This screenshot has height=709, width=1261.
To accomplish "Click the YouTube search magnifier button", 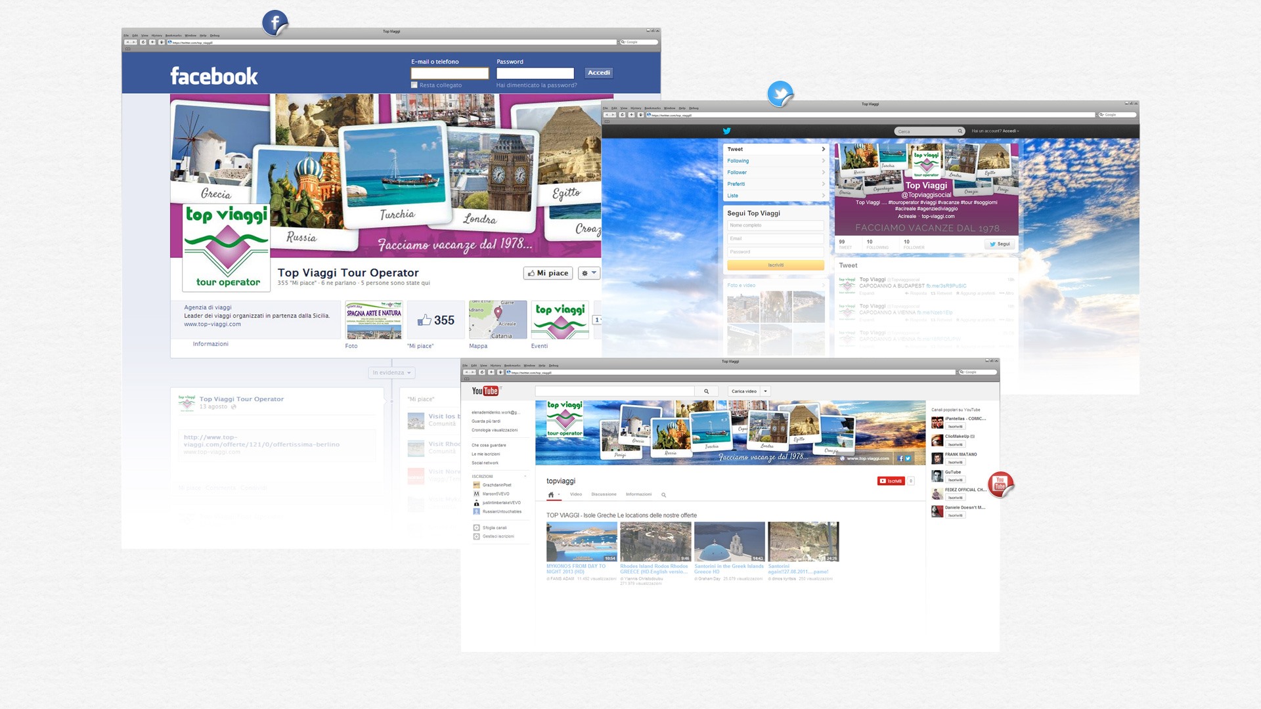I will tap(707, 391).
